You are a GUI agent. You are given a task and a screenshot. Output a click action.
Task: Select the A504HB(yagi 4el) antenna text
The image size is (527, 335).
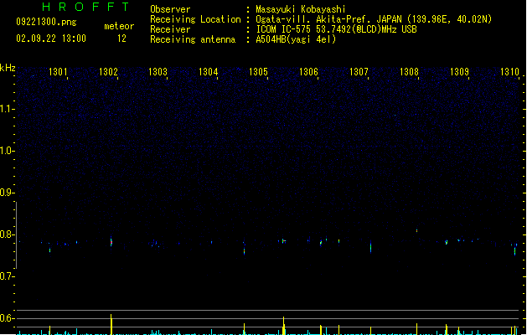click(x=296, y=39)
